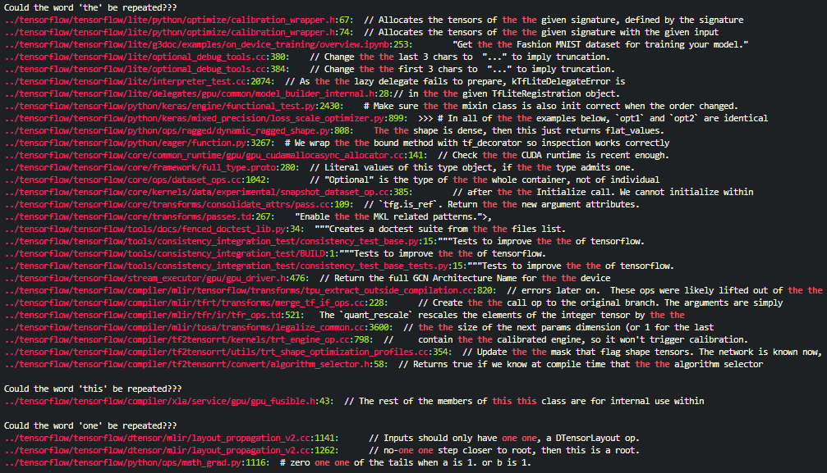Click the functional_test.py:2430 path
The image size is (827, 473).
point(173,106)
